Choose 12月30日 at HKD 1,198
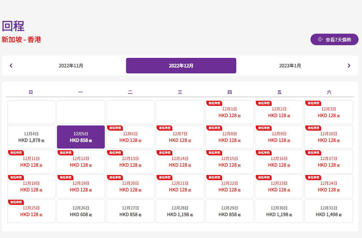The height and width of the screenshot is (238, 362). [279, 211]
